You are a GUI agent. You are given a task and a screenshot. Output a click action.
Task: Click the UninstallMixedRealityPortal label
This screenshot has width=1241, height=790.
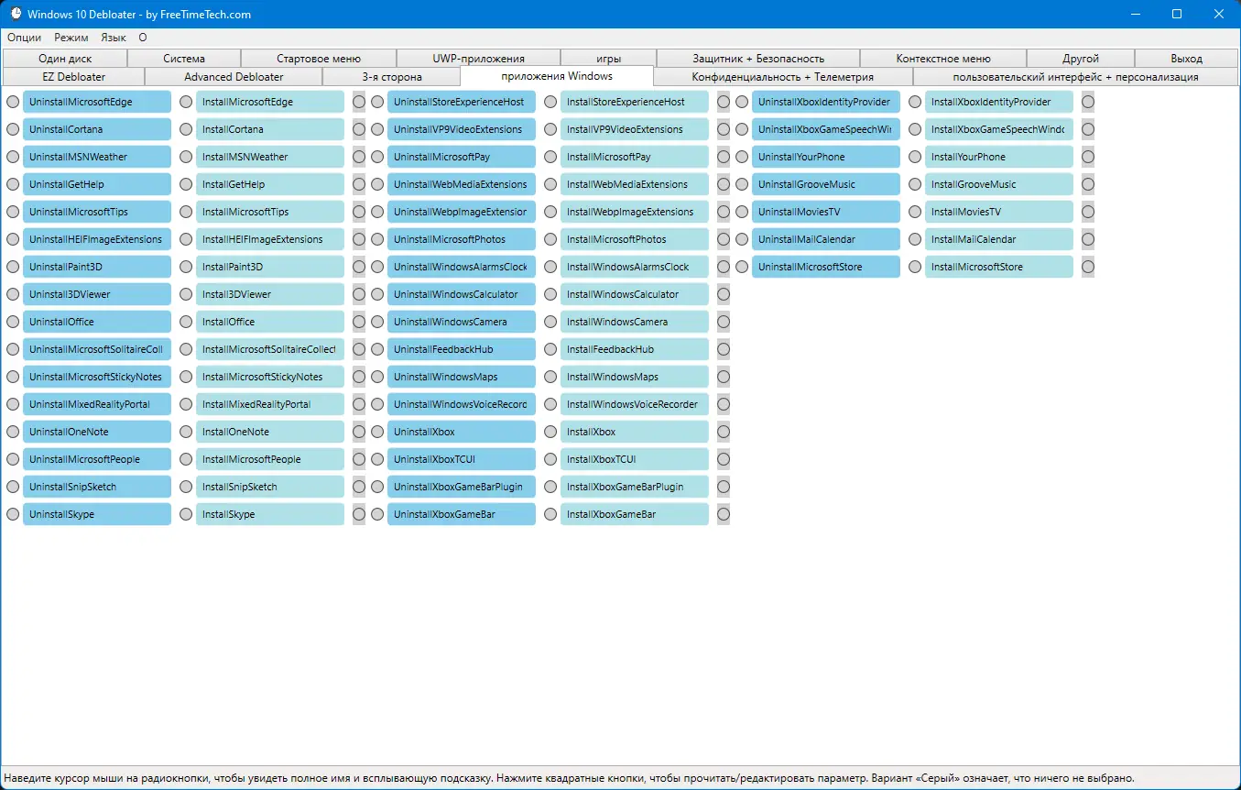[97, 404]
